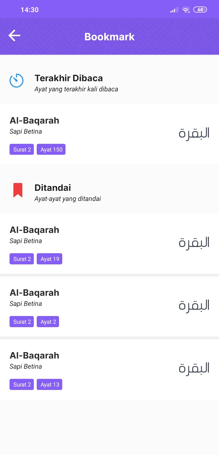The width and height of the screenshot is (219, 455).
Task: Select the Ayat 19 tag
Action: [x=50, y=259]
